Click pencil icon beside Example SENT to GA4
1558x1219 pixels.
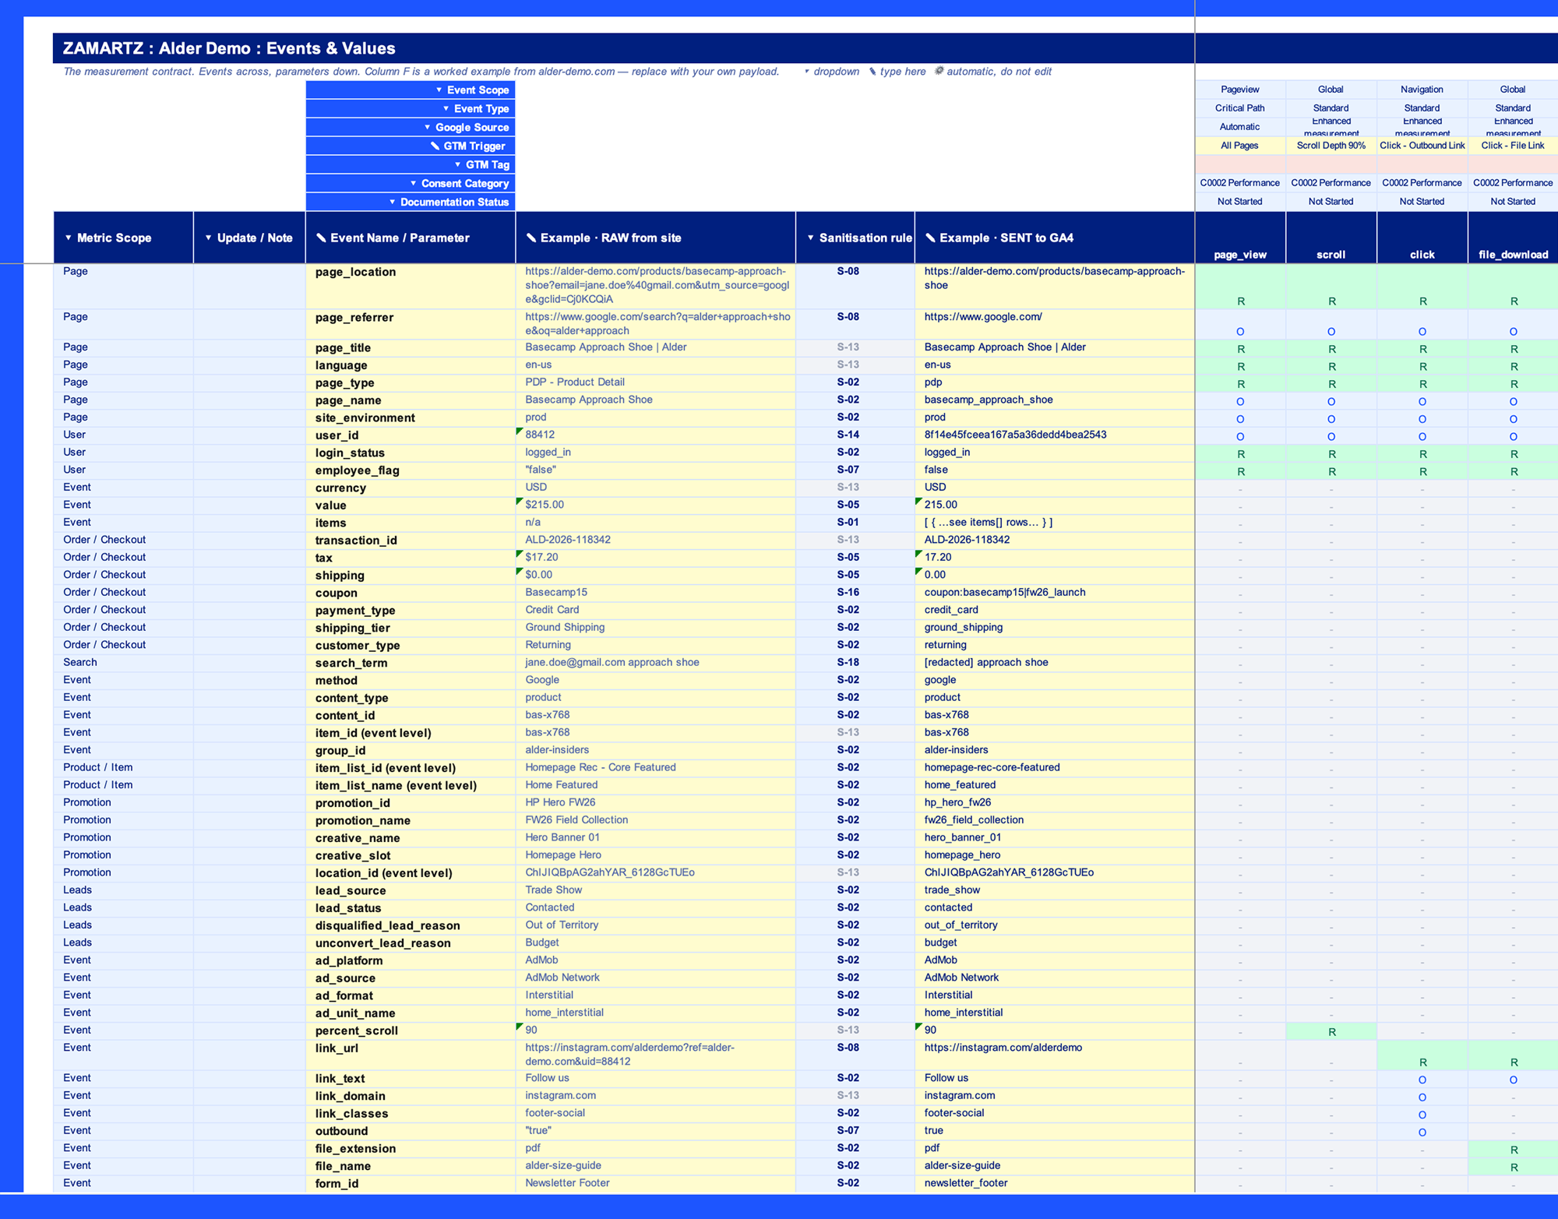tap(930, 238)
